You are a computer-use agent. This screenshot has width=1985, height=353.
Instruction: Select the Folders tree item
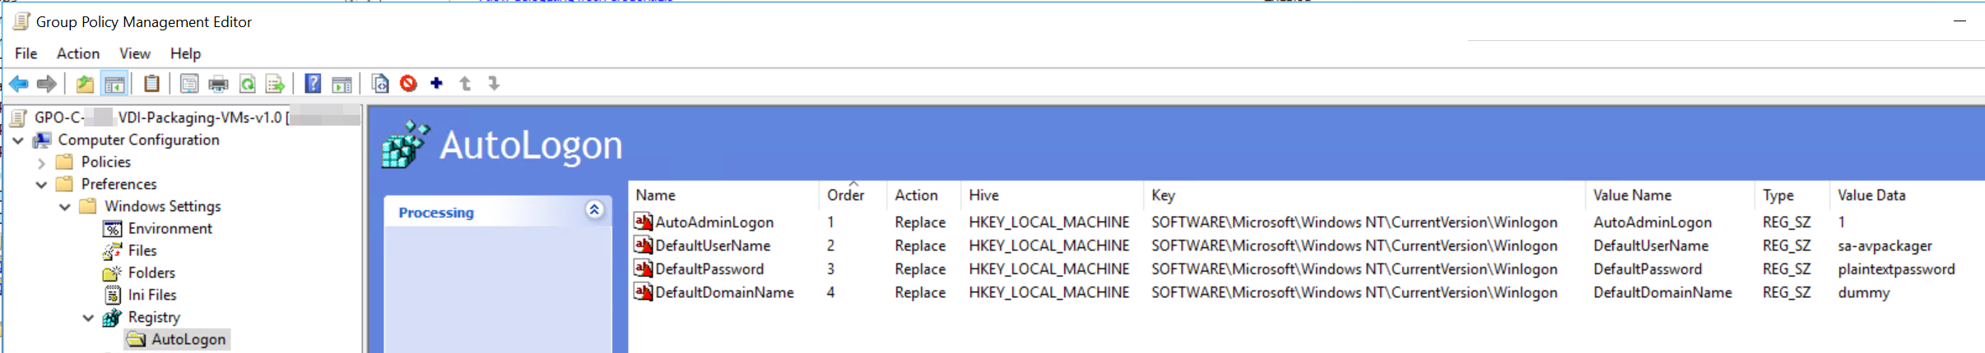tap(151, 273)
